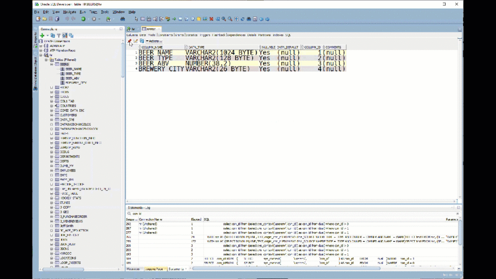Expand the ATP Migration Repo connection
Image resolution: width=496 pixels, height=279 pixels.
click(x=41, y=50)
